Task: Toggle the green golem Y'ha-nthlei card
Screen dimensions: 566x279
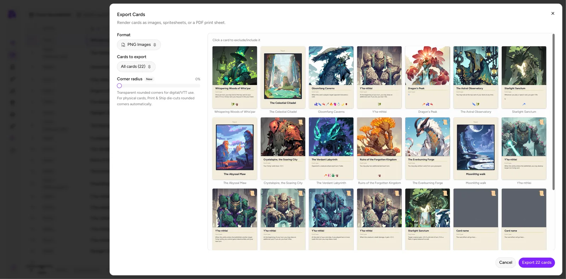Action: point(235,219)
